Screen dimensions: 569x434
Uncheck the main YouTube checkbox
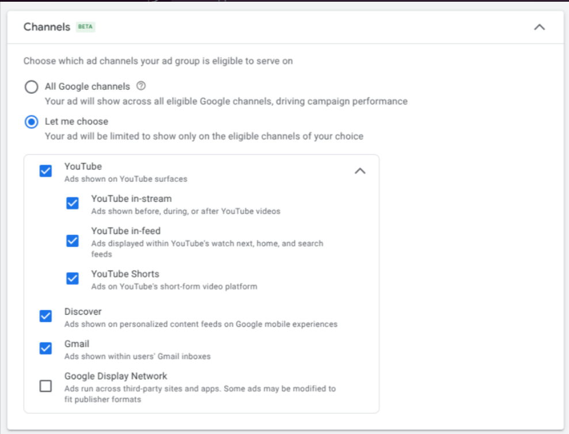click(x=45, y=171)
